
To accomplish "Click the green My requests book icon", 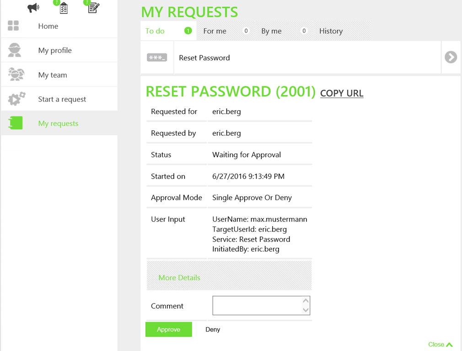I will [16, 123].
